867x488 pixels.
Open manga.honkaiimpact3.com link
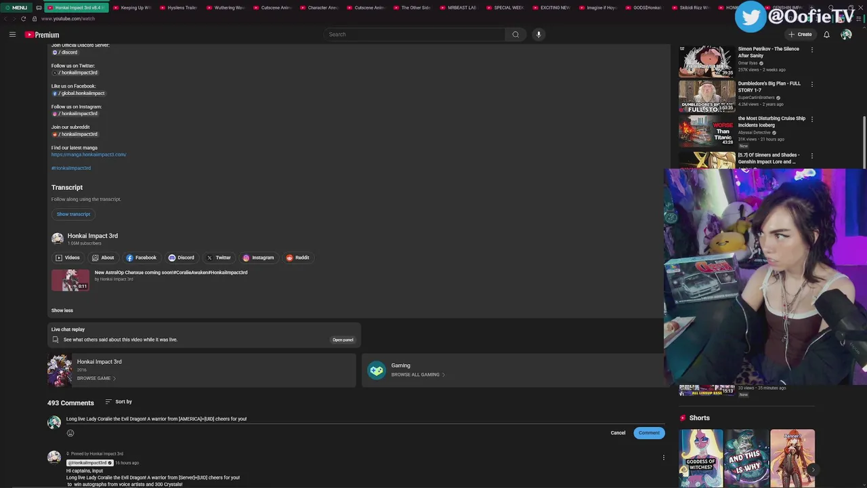click(x=89, y=155)
